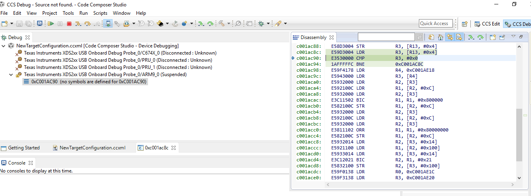Click the CPU Reset icon
This screenshot has width=531, height=196.
160,24
